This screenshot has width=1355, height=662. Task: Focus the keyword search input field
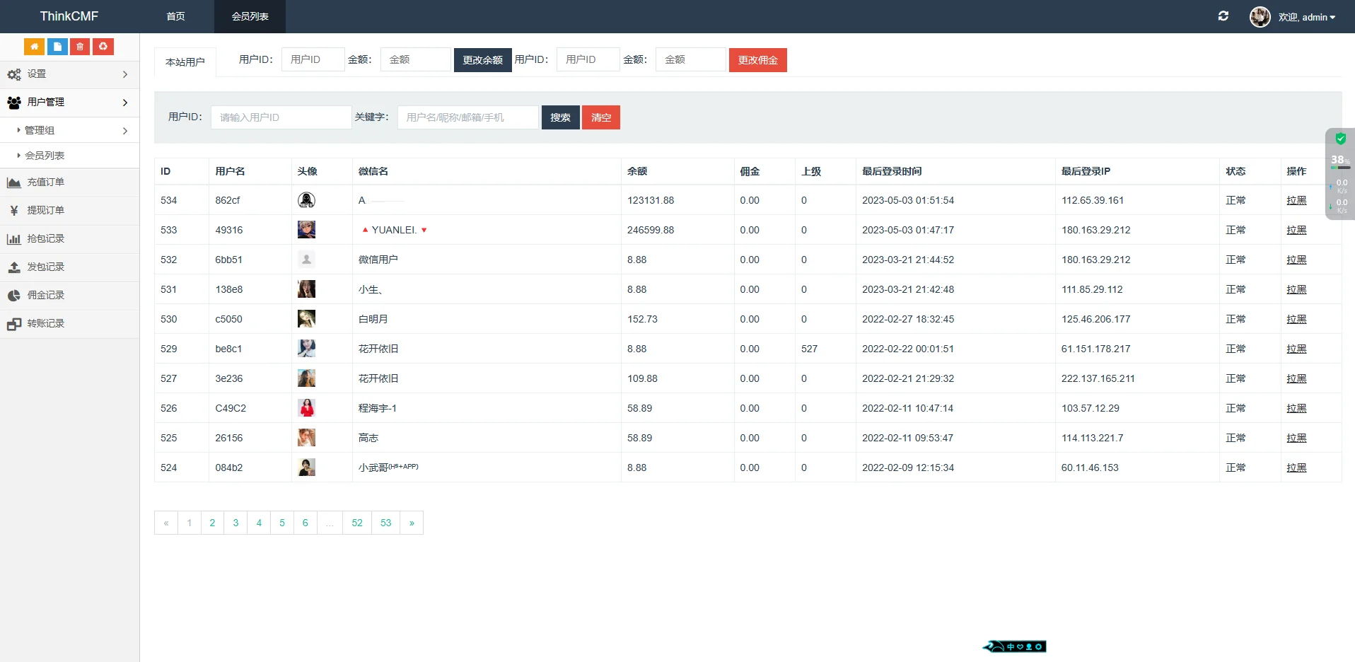click(467, 117)
